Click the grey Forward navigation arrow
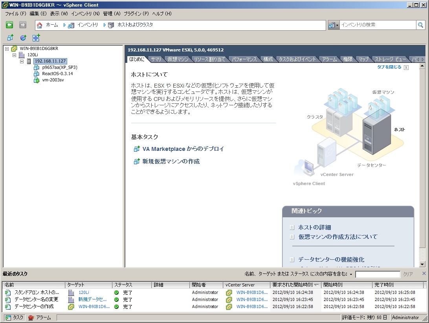This screenshot has width=429, height=323. pyautogui.click(x=23, y=25)
